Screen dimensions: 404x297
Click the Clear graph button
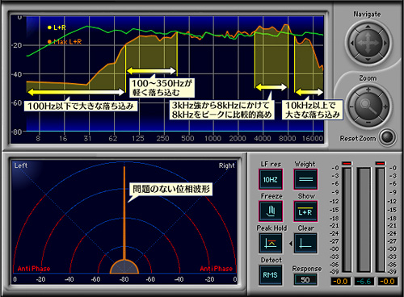point(305,243)
